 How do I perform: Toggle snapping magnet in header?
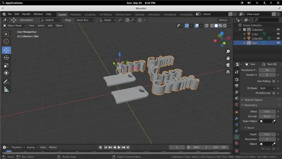127,20
